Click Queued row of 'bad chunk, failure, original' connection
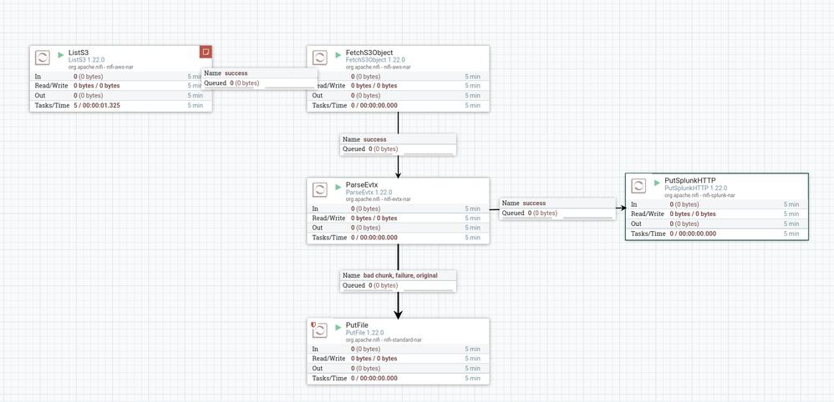 (x=399, y=286)
